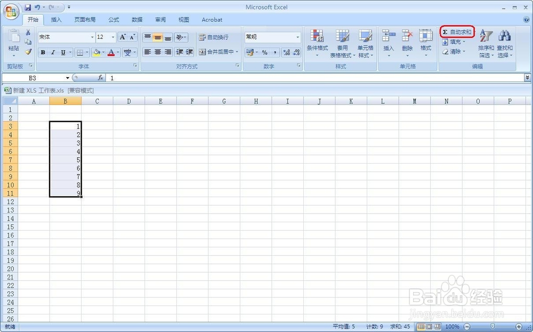Open the 常规 number format dropdown
Screen dimensions: 533x332
click(x=298, y=37)
